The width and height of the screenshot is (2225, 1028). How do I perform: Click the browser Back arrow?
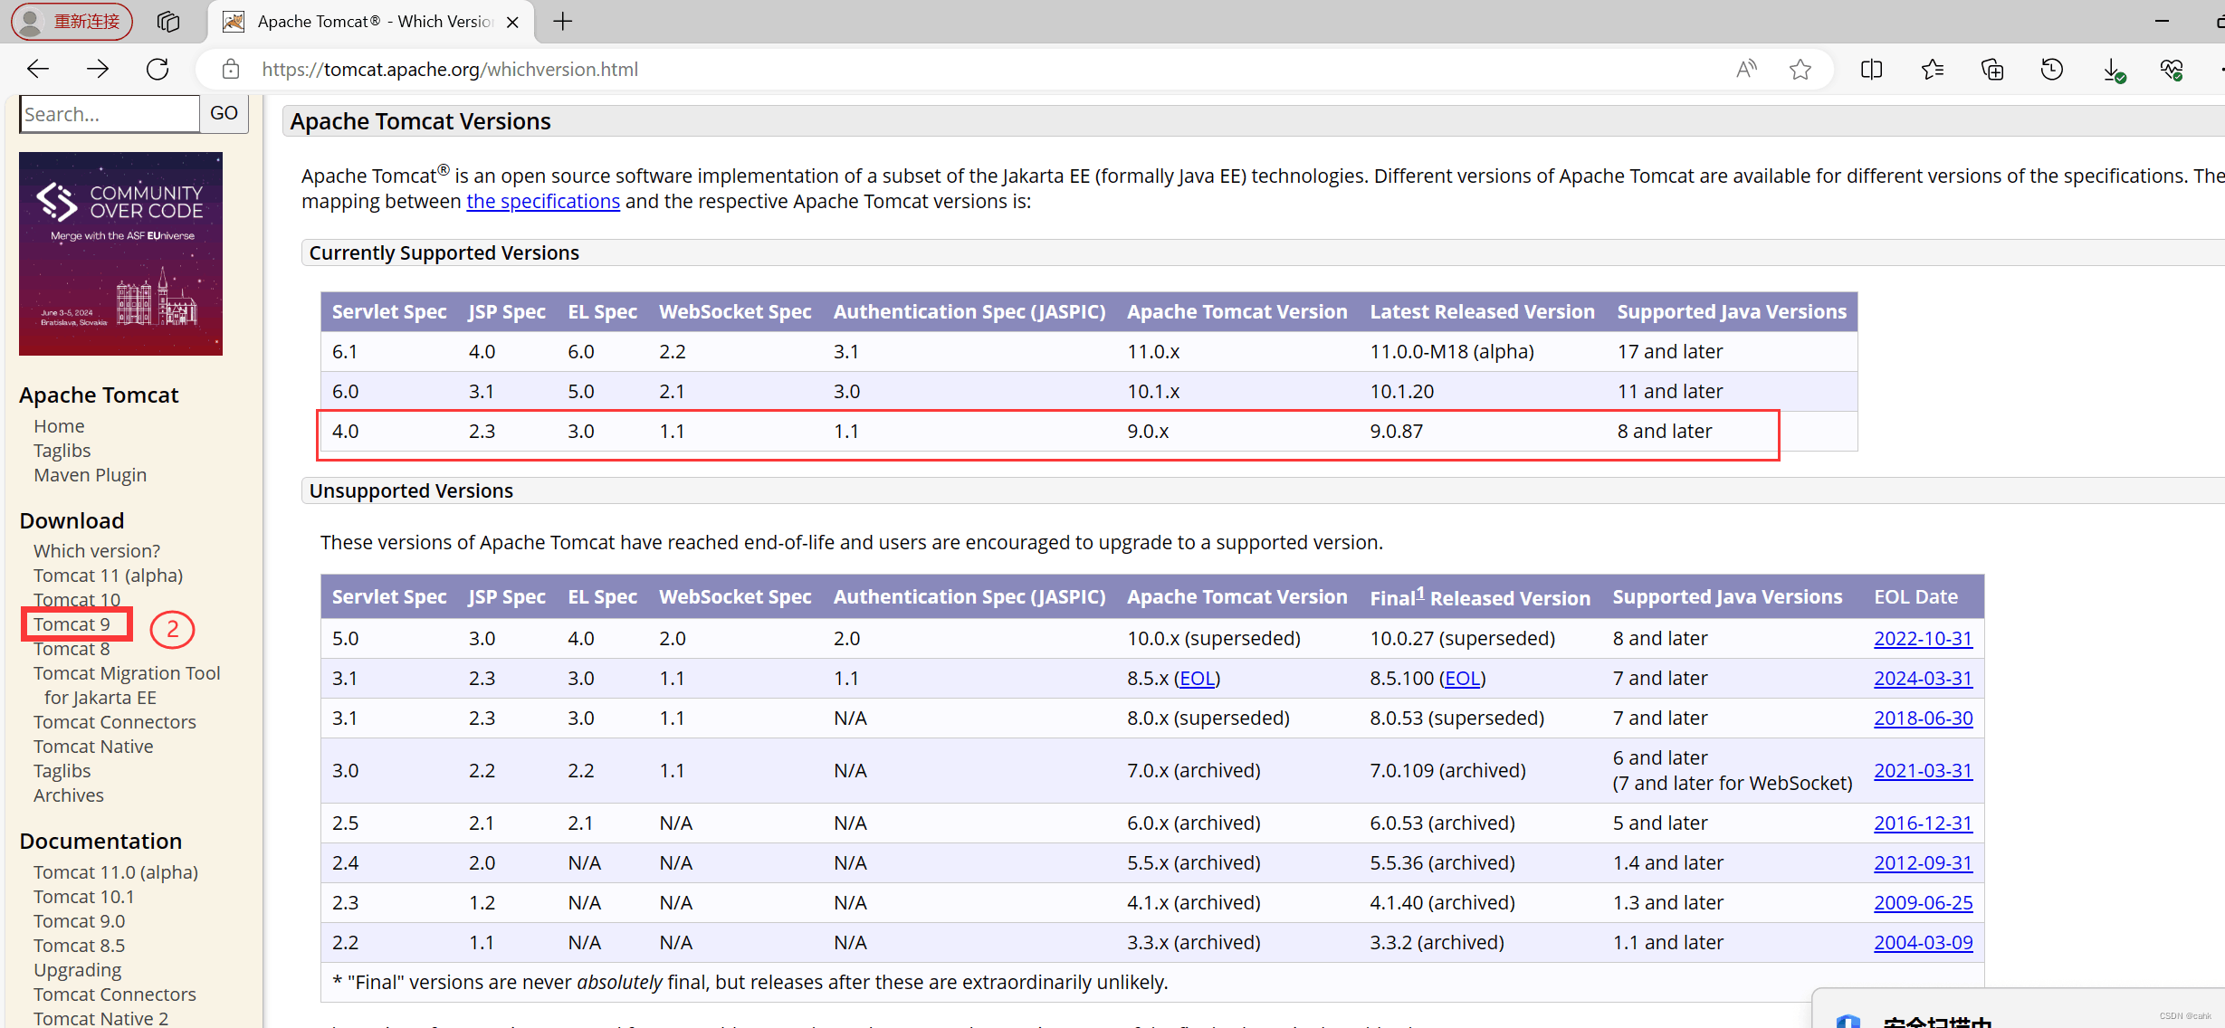click(x=38, y=69)
